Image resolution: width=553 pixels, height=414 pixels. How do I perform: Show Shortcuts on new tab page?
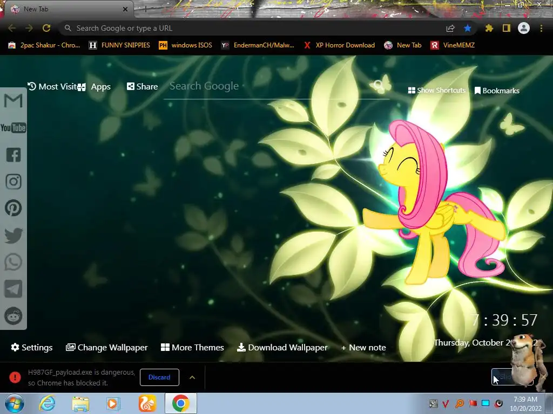click(436, 91)
